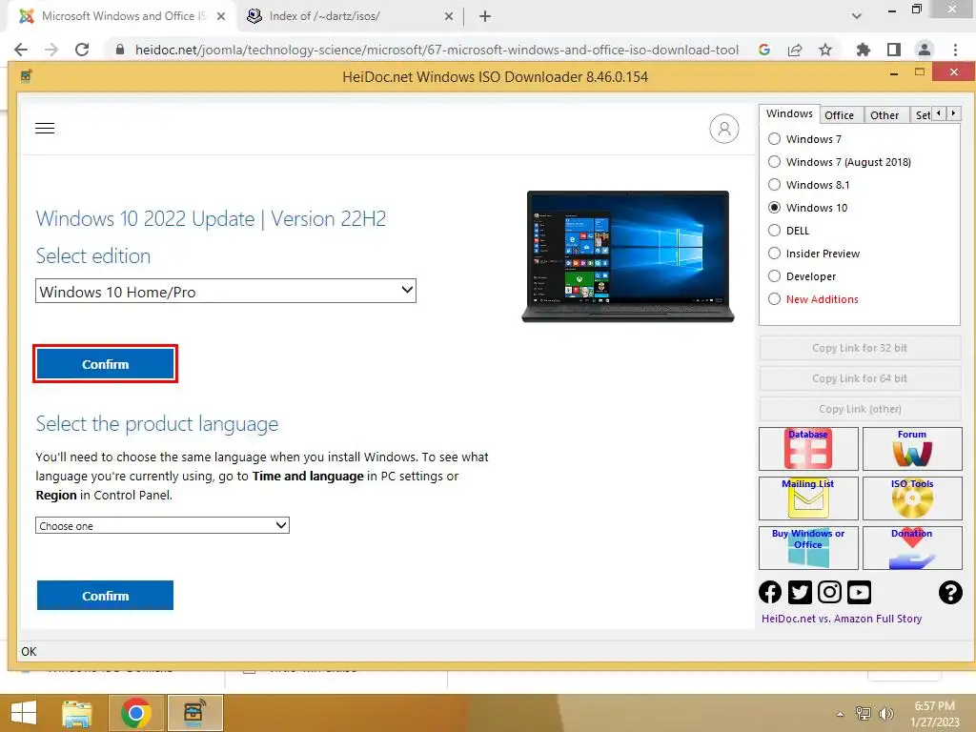Click the user account profile icon
The height and width of the screenshot is (732, 976).
[724, 129]
